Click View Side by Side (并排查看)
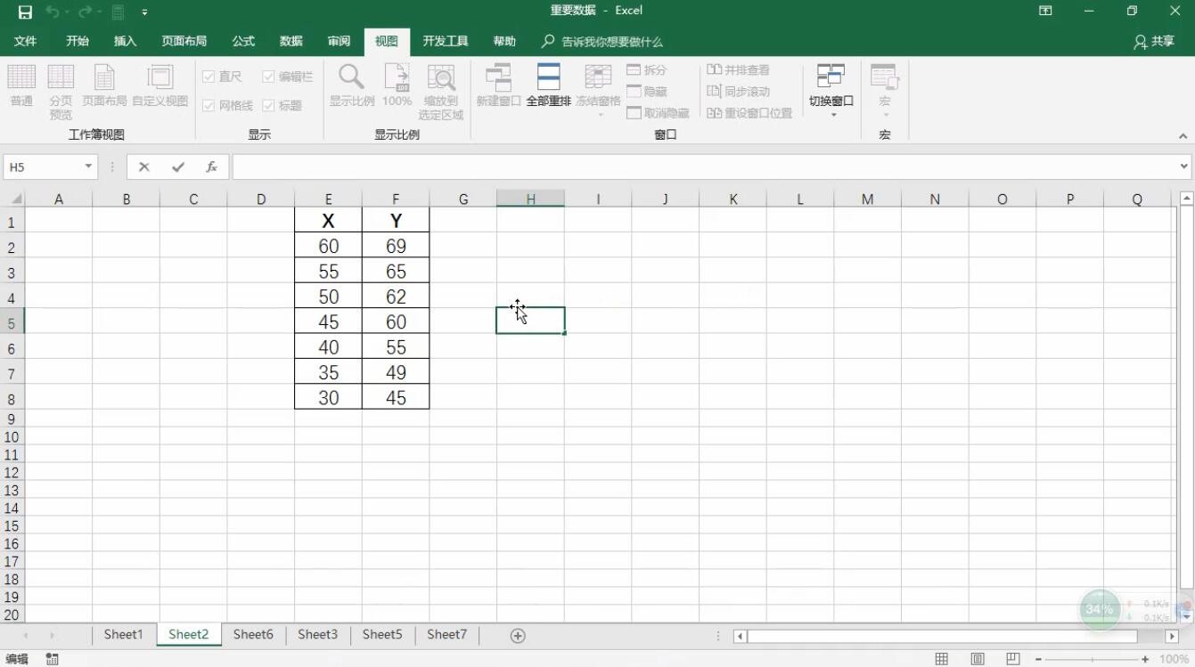The image size is (1195, 667). [738, 69]
